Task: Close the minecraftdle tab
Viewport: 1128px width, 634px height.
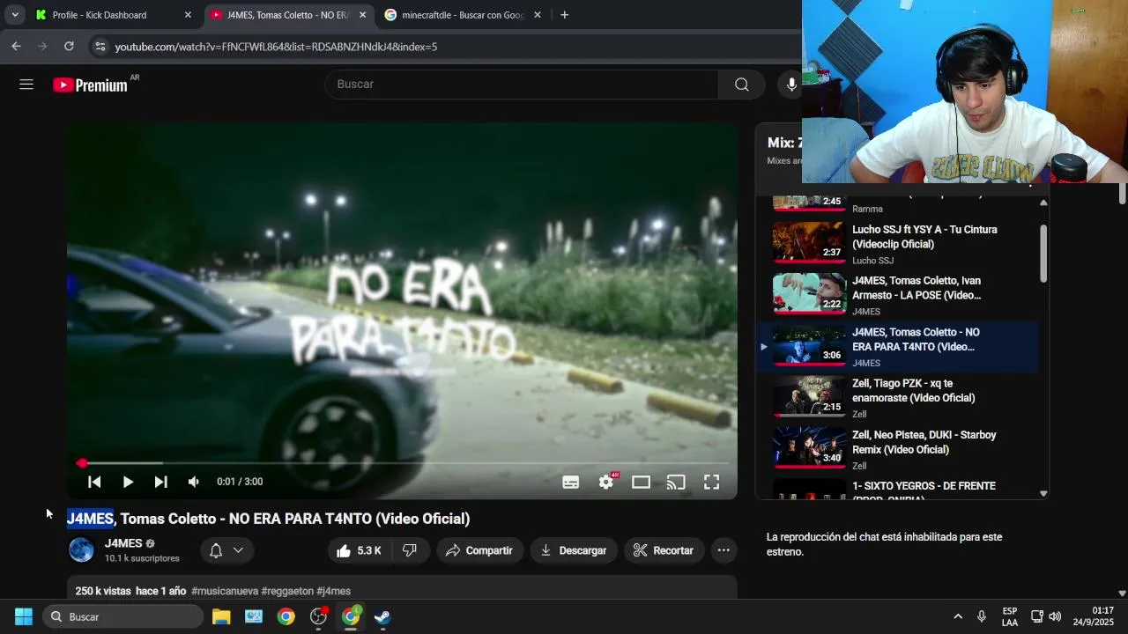Action: click(x=538, y=15)
